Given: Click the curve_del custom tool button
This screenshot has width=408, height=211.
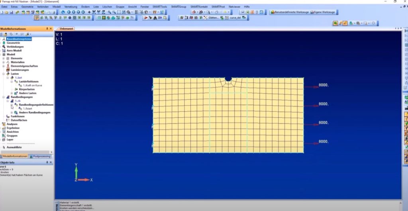Looking at the screenshot, I should pyautogui.click(x=235, y=18).
